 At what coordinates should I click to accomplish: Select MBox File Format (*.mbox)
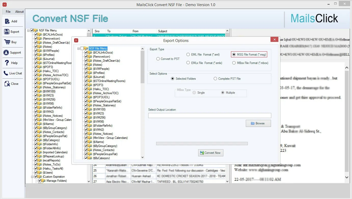coord(250,63)
